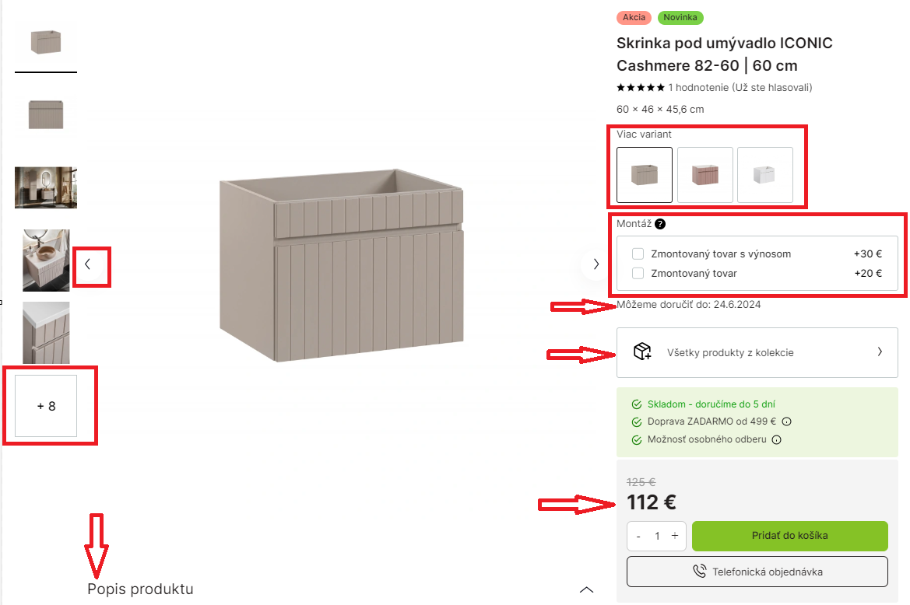Screen dimensions: 910x605
Task: Add product with Pridať do košíka
Action: click(789, 536)
